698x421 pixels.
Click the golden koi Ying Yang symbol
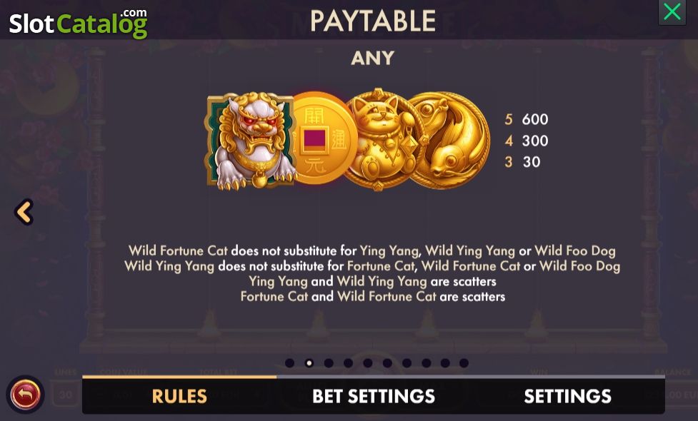coord(449,139)
